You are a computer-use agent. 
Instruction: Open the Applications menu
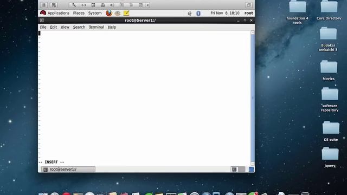click(59, 13)
